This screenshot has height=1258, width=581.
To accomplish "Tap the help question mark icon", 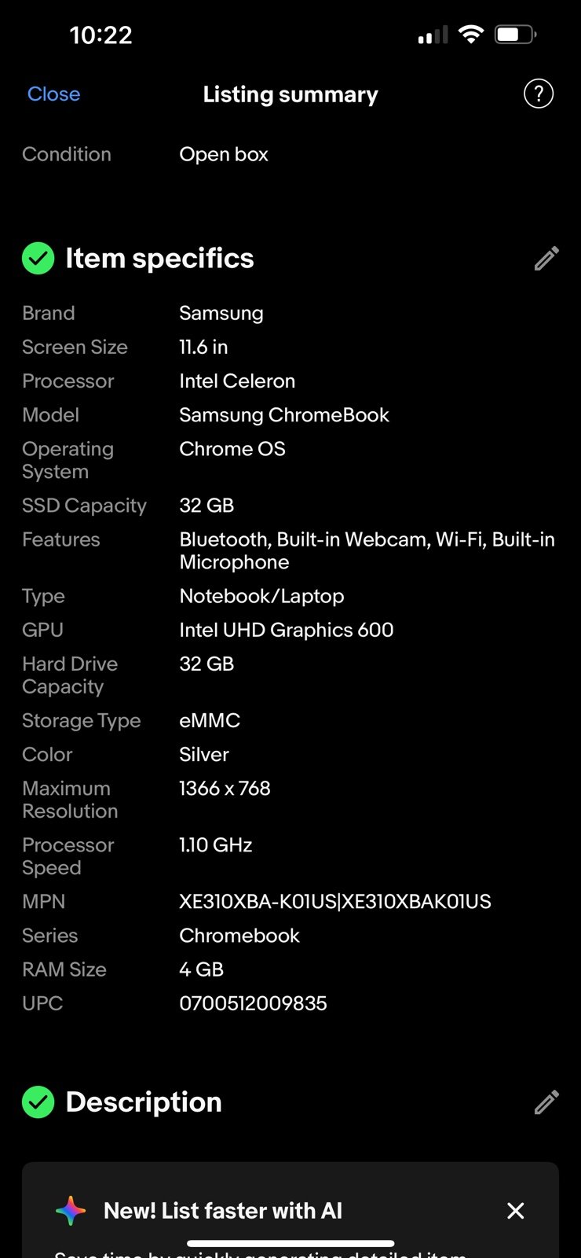I will pos(539,94).
